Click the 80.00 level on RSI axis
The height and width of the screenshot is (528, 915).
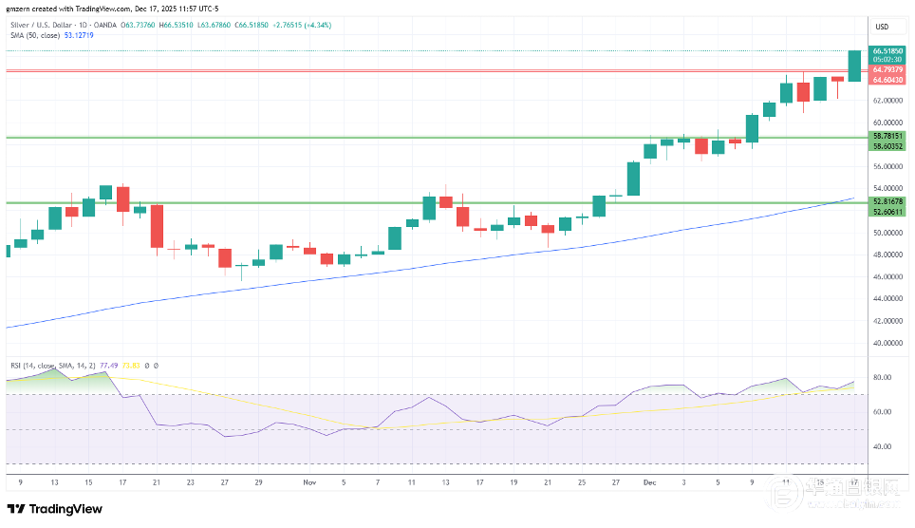pyautogui.click(x=881, y=378)
